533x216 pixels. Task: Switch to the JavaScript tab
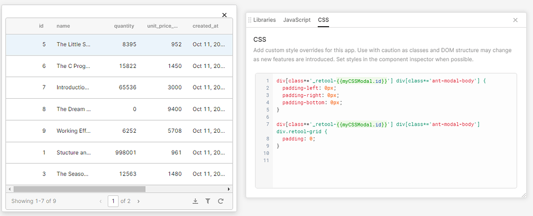tap(297, 20)
